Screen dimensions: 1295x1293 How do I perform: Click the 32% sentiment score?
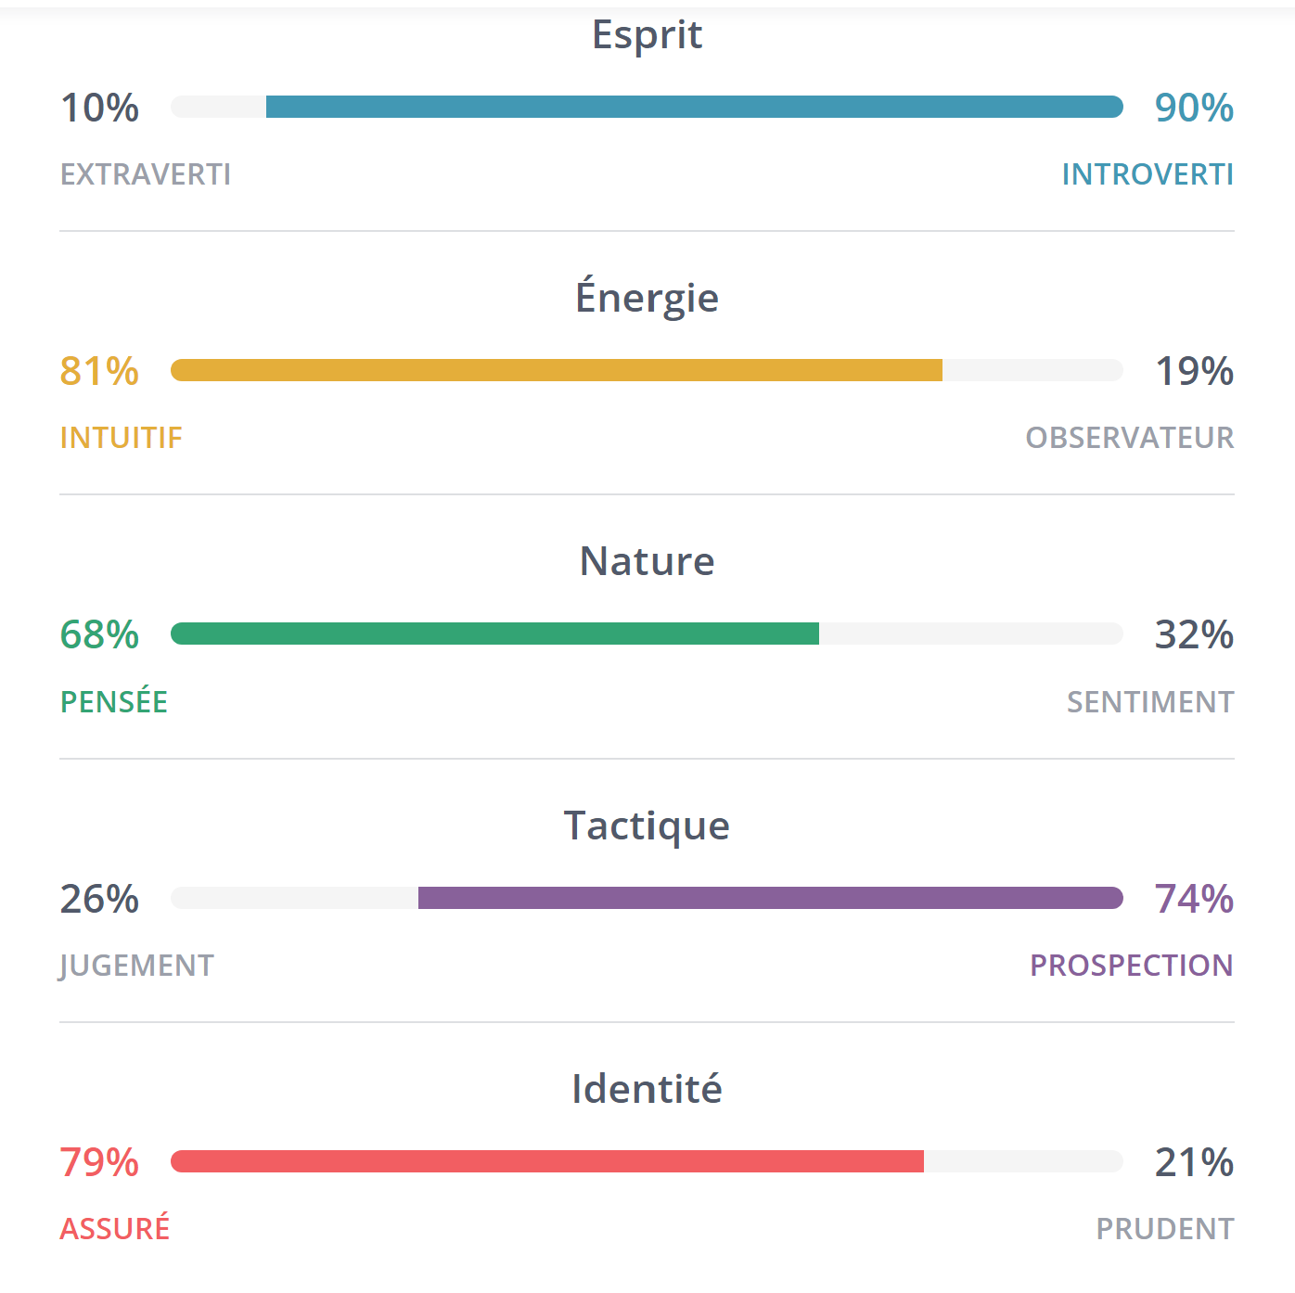1194,634
